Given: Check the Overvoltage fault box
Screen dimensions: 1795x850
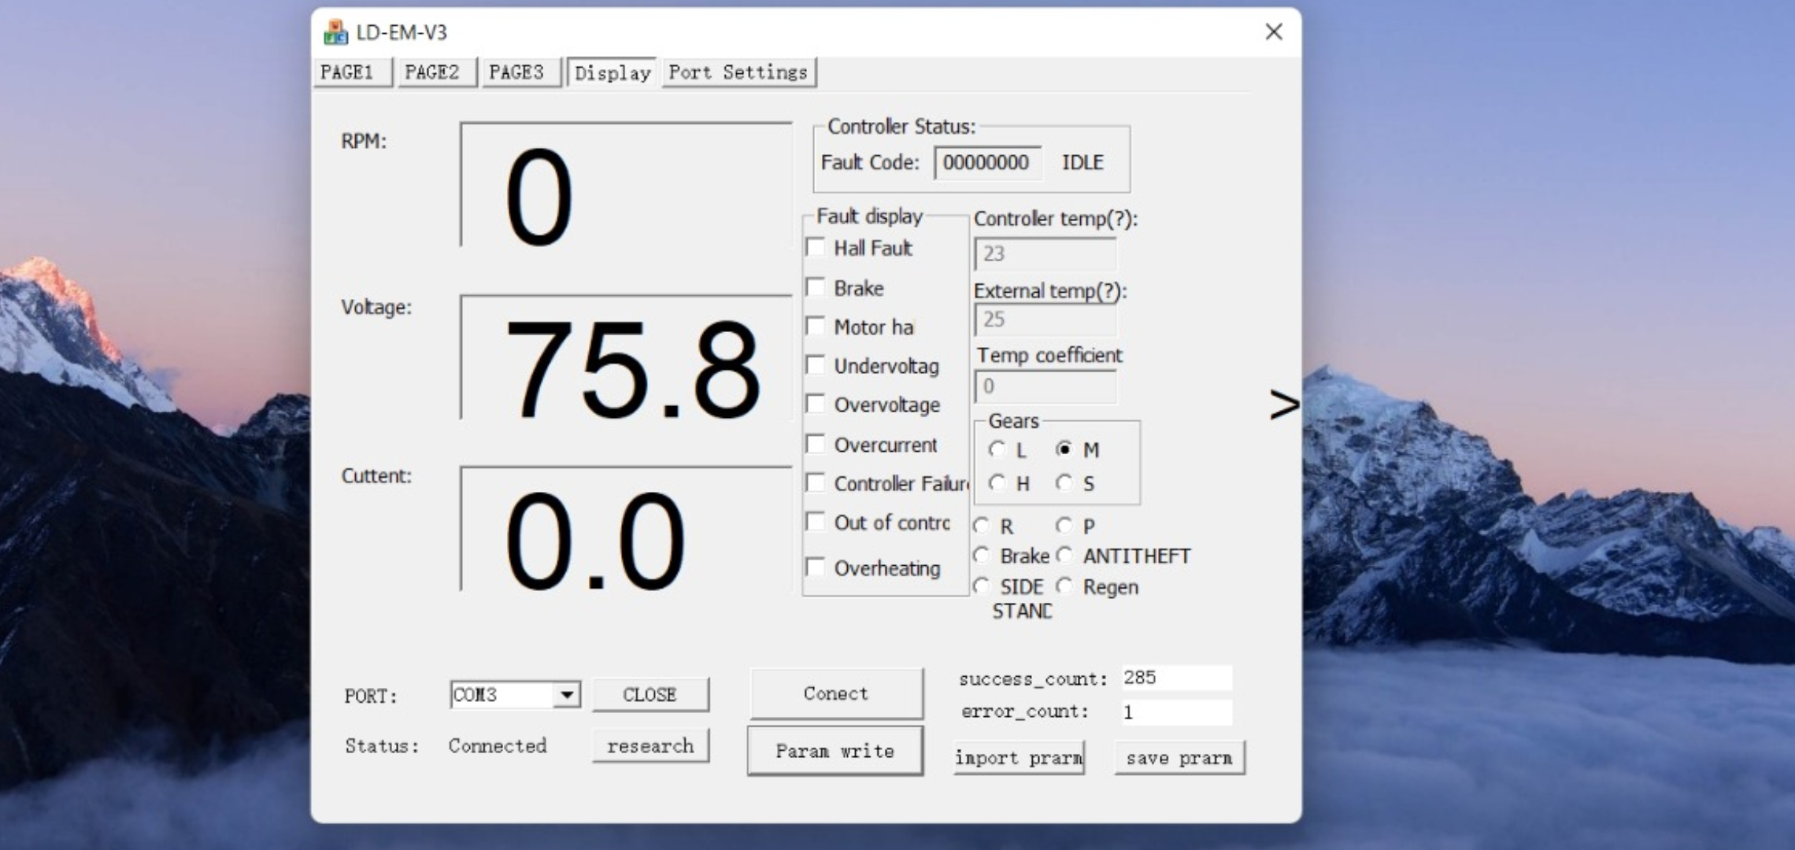Looking at the screenshot, I should click(816, 405).
